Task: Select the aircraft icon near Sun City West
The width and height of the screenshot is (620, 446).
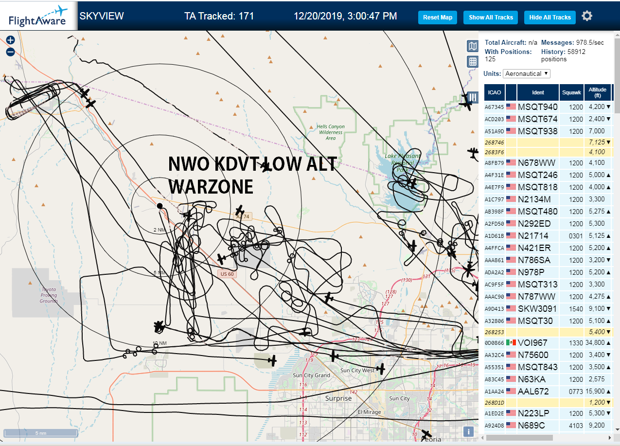Action: 380,369
